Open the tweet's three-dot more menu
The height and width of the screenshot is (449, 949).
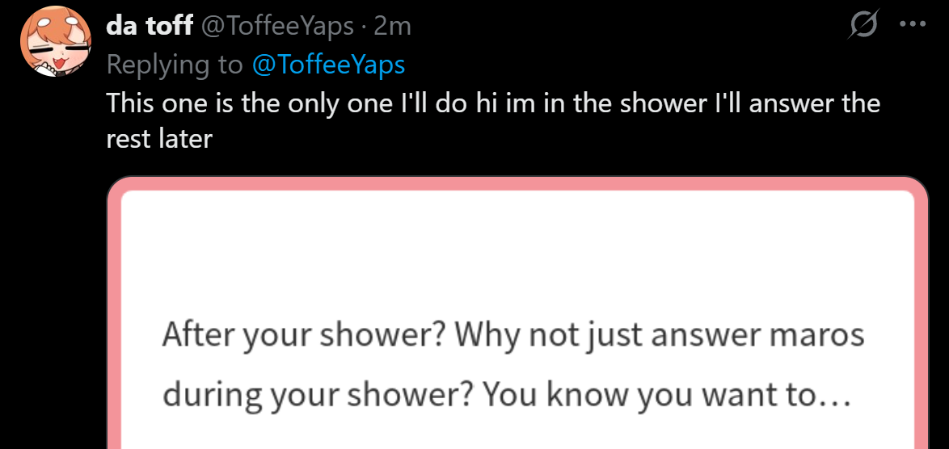[x=913, y=25]
